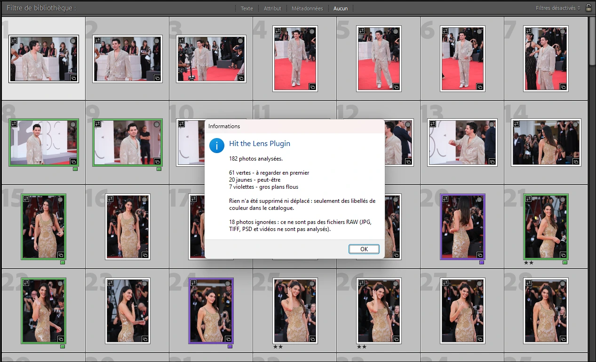Switch library filter to Métadonnées
The width and height of the screenshot is (596, 362).
click(x=307, y=8)
